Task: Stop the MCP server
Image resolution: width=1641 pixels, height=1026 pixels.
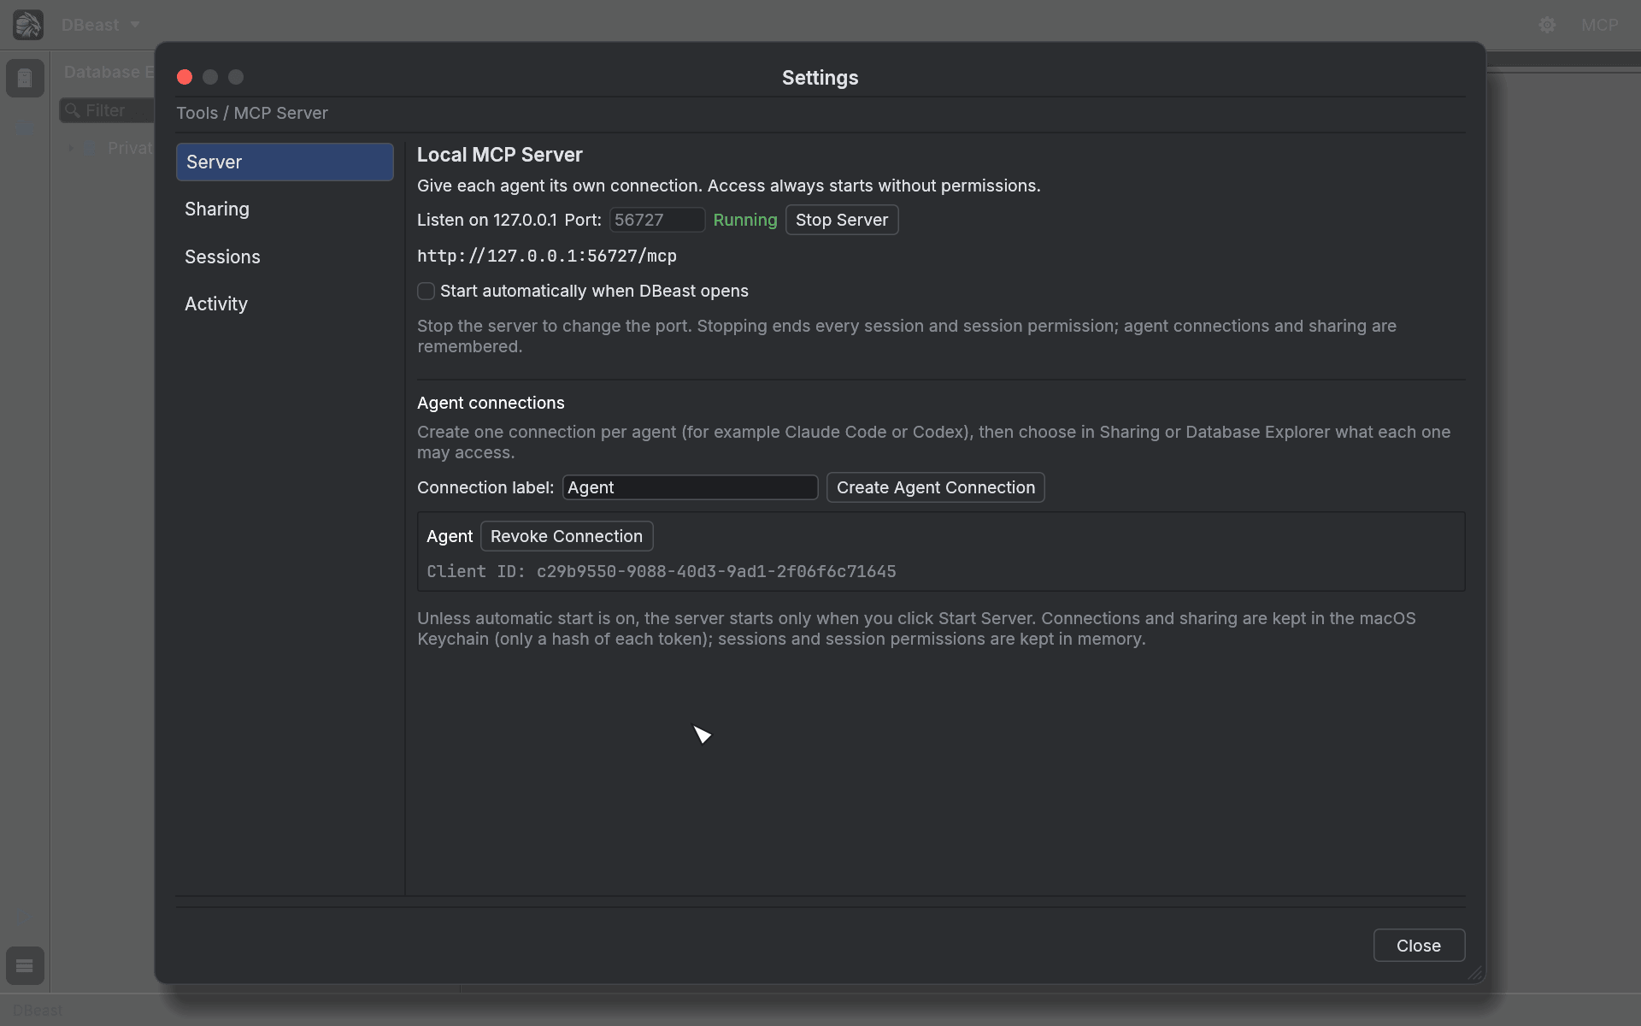Action: (842, 220)
